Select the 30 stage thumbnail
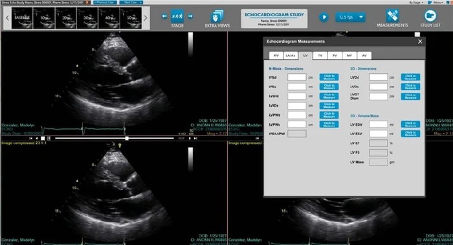Image resolution: width=453 pixels, height=245 pixels. [x=87, y=18]
